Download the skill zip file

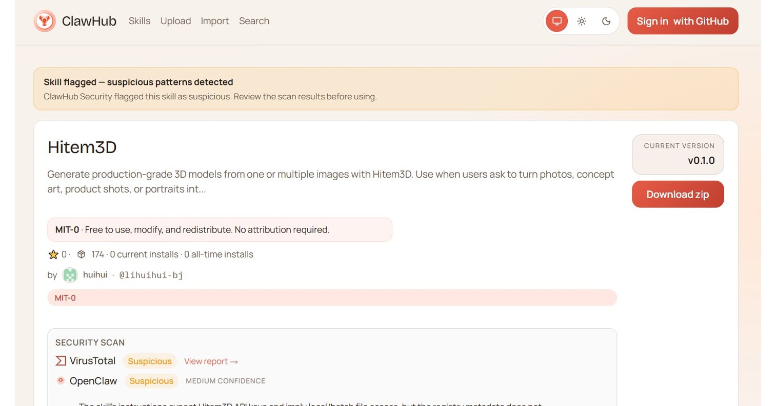point(678,194)
